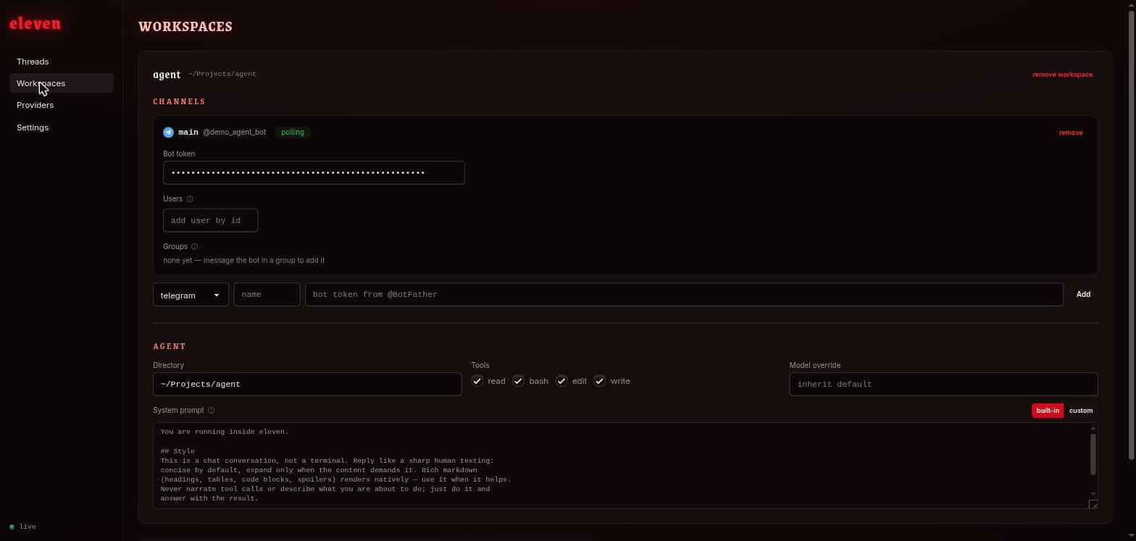
Task: Click the Model override input
Action: 943,384
